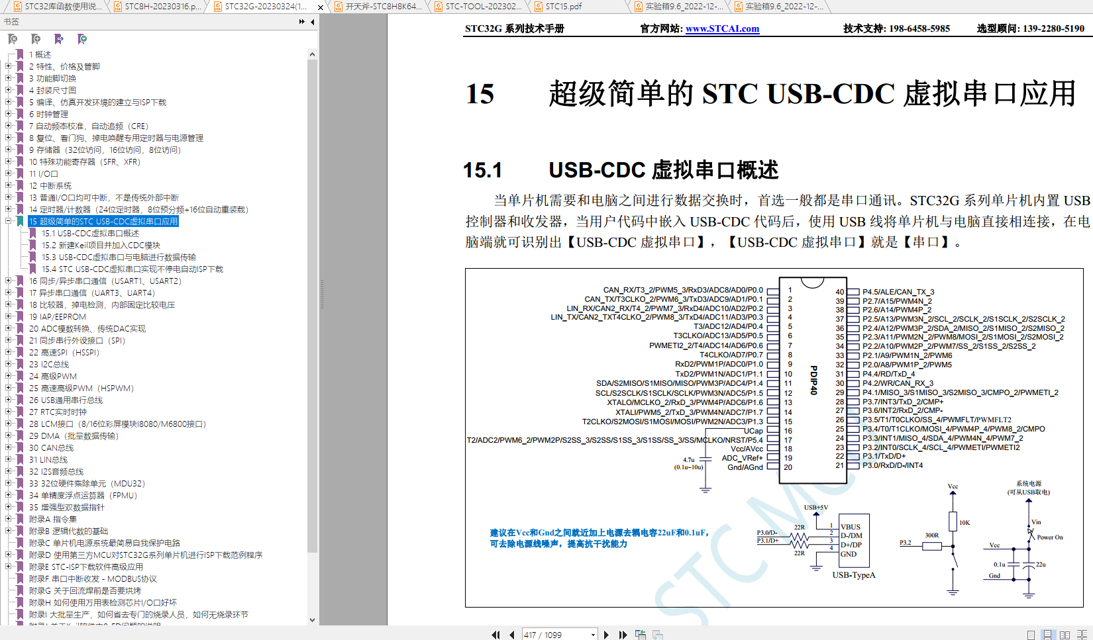This screenshot has width=1093, height=640.
Task: Expand bookmark 16 同步/异步串口通信
Action: [9, 281]
